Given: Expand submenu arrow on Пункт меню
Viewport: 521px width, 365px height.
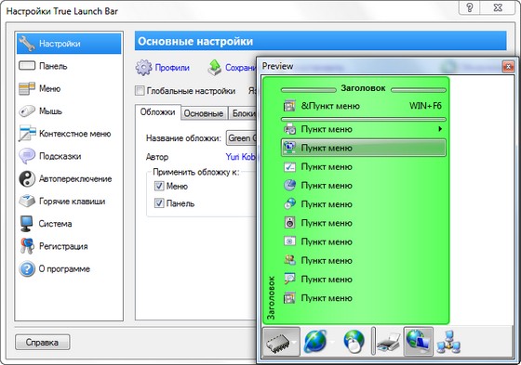Looking at the screenshot, I should pyautogui.click(x=440, y=129).
